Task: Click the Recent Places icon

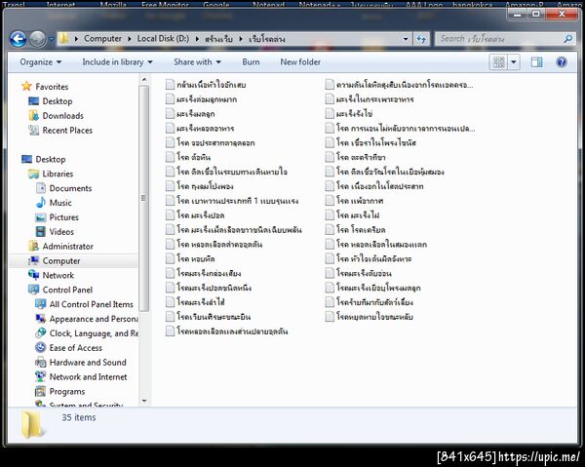Action: 33,131
